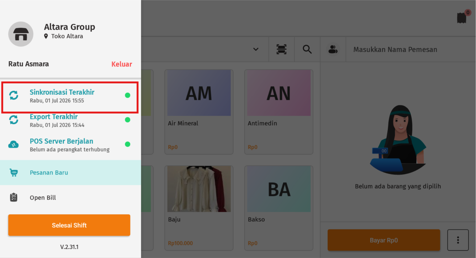This screenshot has height=258, width=476.
Task: Click the Keluar logout link
Action: (122, 64)
